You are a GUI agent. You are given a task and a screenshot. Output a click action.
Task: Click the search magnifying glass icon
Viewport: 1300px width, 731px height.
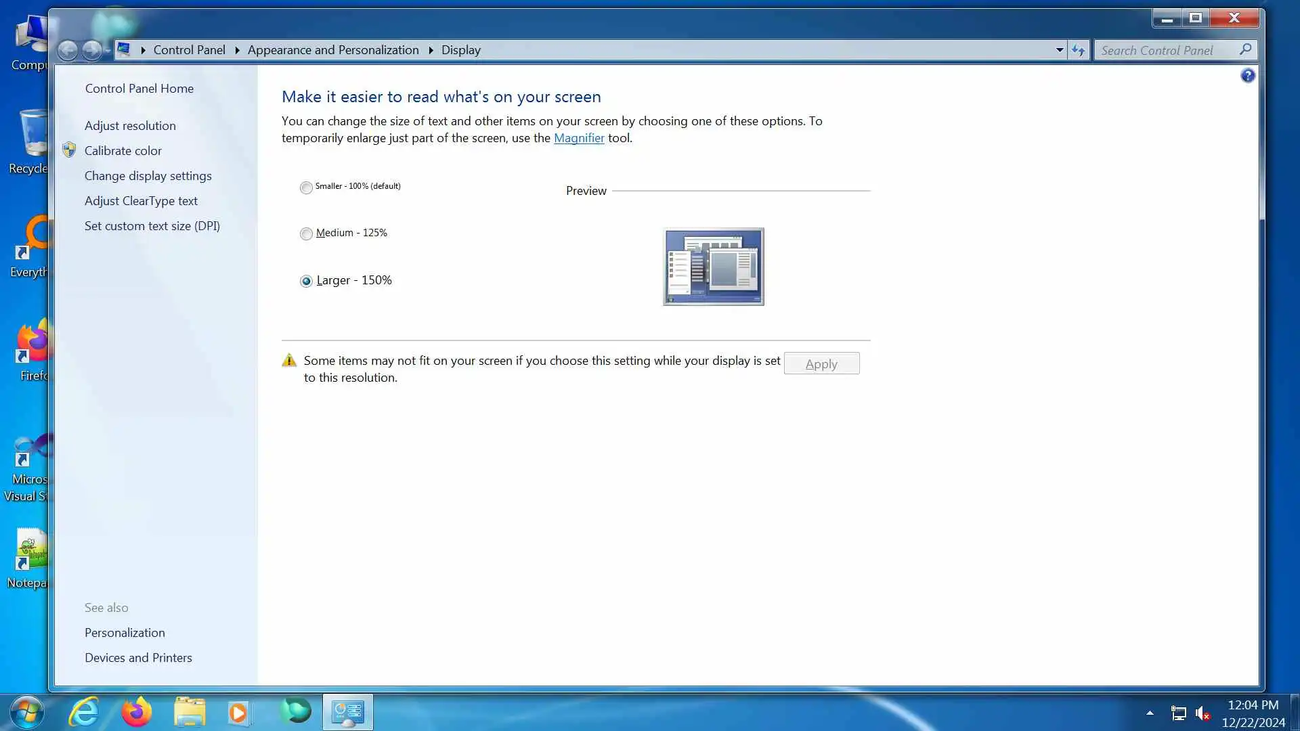click(x=1245, y=49)
